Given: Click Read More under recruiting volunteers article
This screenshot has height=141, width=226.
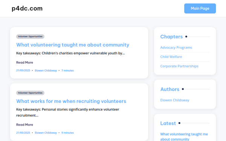Looking at the screenshot, I should [x=24, y=124].
